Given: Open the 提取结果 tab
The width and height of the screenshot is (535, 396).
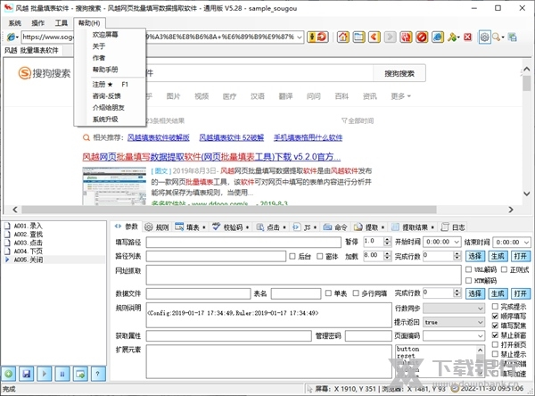Looking at the screenshot, I should [x=413, y=227].
